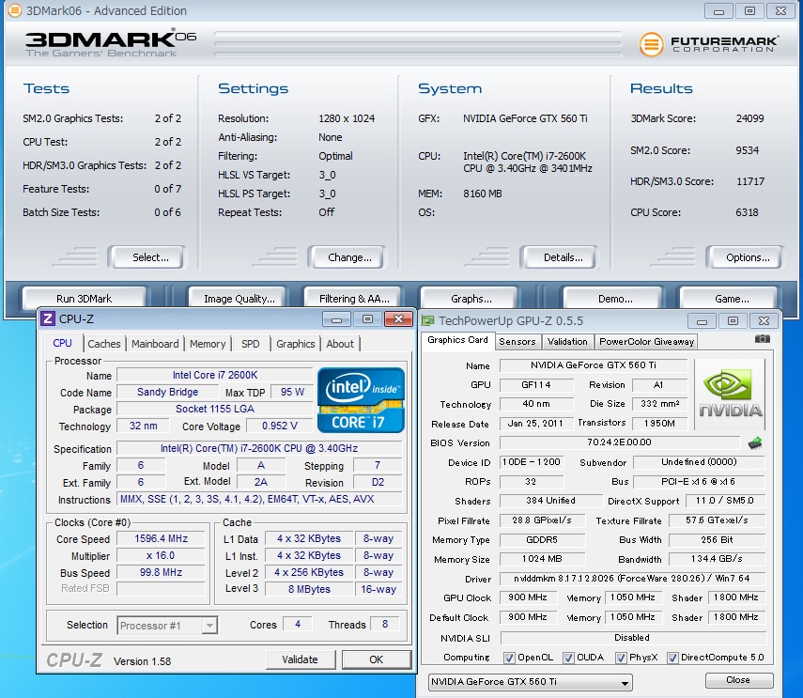The height and width of the screenshot is (698, 803).
Task: Open the Processor #1 selection dropdown
Action: (x=167, y=625)
